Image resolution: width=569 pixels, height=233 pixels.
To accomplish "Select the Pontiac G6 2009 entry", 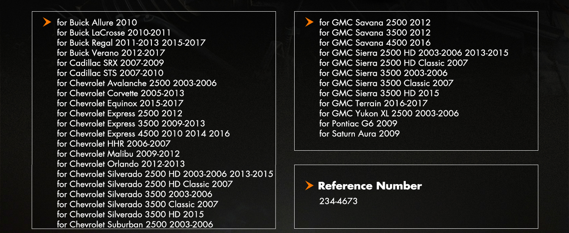I will (358, 123).
